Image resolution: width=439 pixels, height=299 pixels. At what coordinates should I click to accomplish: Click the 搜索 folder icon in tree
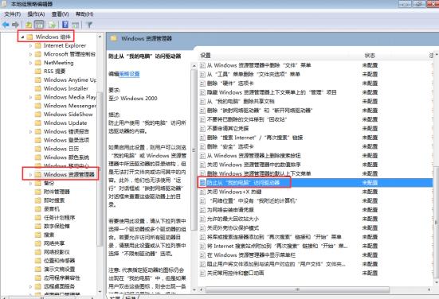tap(38, 235)
